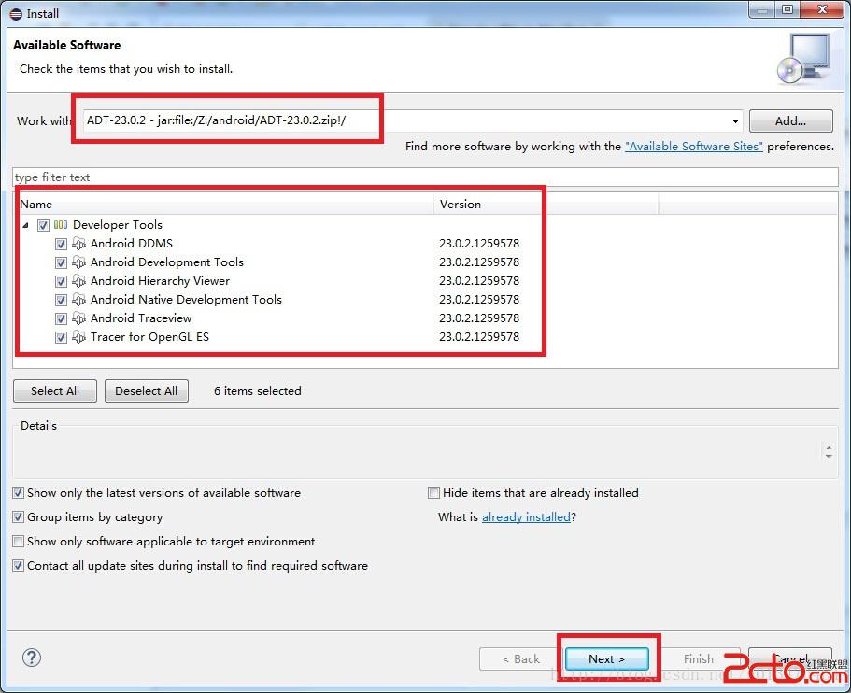The width and height of the screenshot is (851, 693).
Task: Click the 6 items selected text
Action: 257,390
